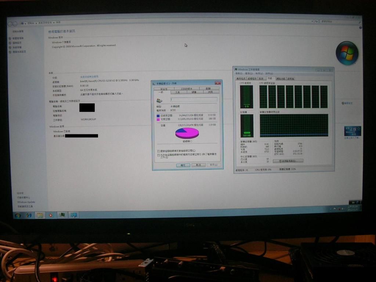Open Windows Update link in sidebar
Screen dimensions: 376x282
tap(26, 202)
